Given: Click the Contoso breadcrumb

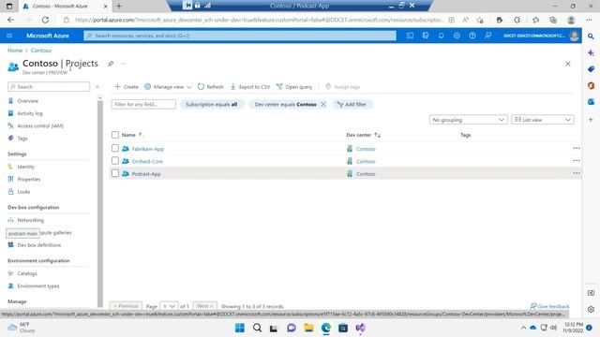Looking at the screenshot, I should click(41, 51).
